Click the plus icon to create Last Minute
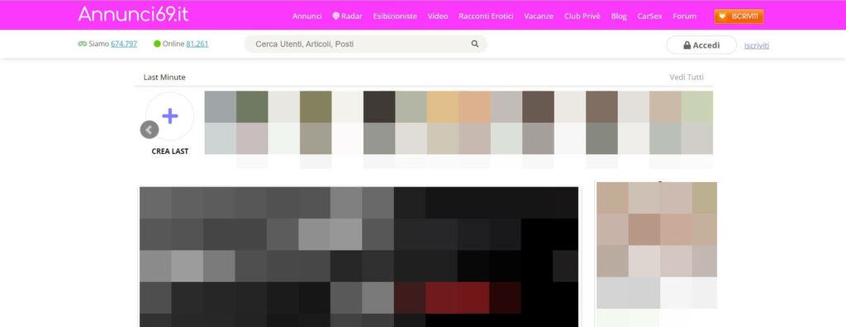This screenshot has width=846, height=327. (x=170, y=116)
